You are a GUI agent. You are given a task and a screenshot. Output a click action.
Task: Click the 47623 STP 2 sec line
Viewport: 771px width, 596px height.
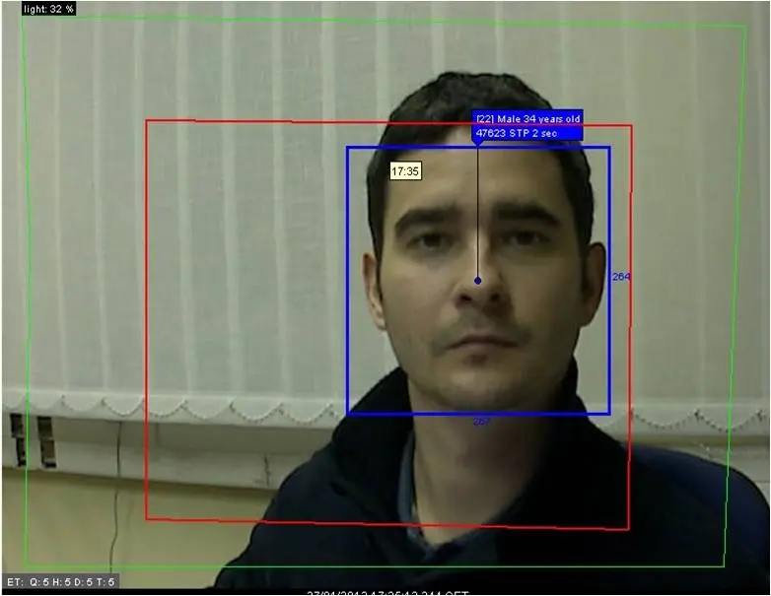click(x=516, y=133)
